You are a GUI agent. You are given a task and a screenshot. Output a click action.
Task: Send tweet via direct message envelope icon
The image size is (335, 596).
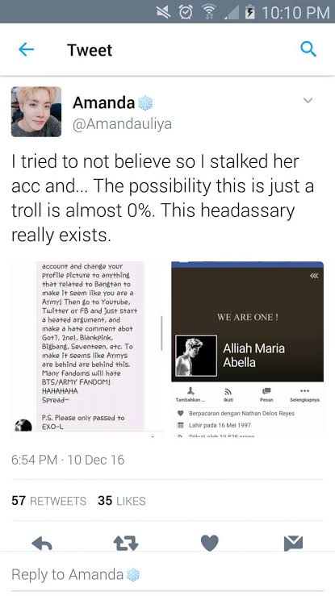293,543
